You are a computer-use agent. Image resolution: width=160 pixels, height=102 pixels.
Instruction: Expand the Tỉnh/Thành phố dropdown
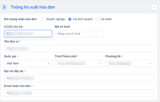point(79,63)
